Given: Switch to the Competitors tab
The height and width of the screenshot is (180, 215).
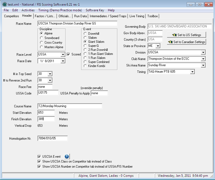Looking at the screenshot, I should pos(11,16).
